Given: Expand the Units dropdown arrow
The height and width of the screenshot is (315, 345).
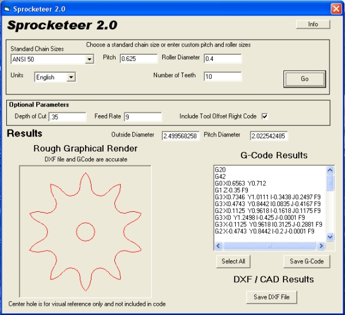Looking at the screenshot, I should 71,77.
